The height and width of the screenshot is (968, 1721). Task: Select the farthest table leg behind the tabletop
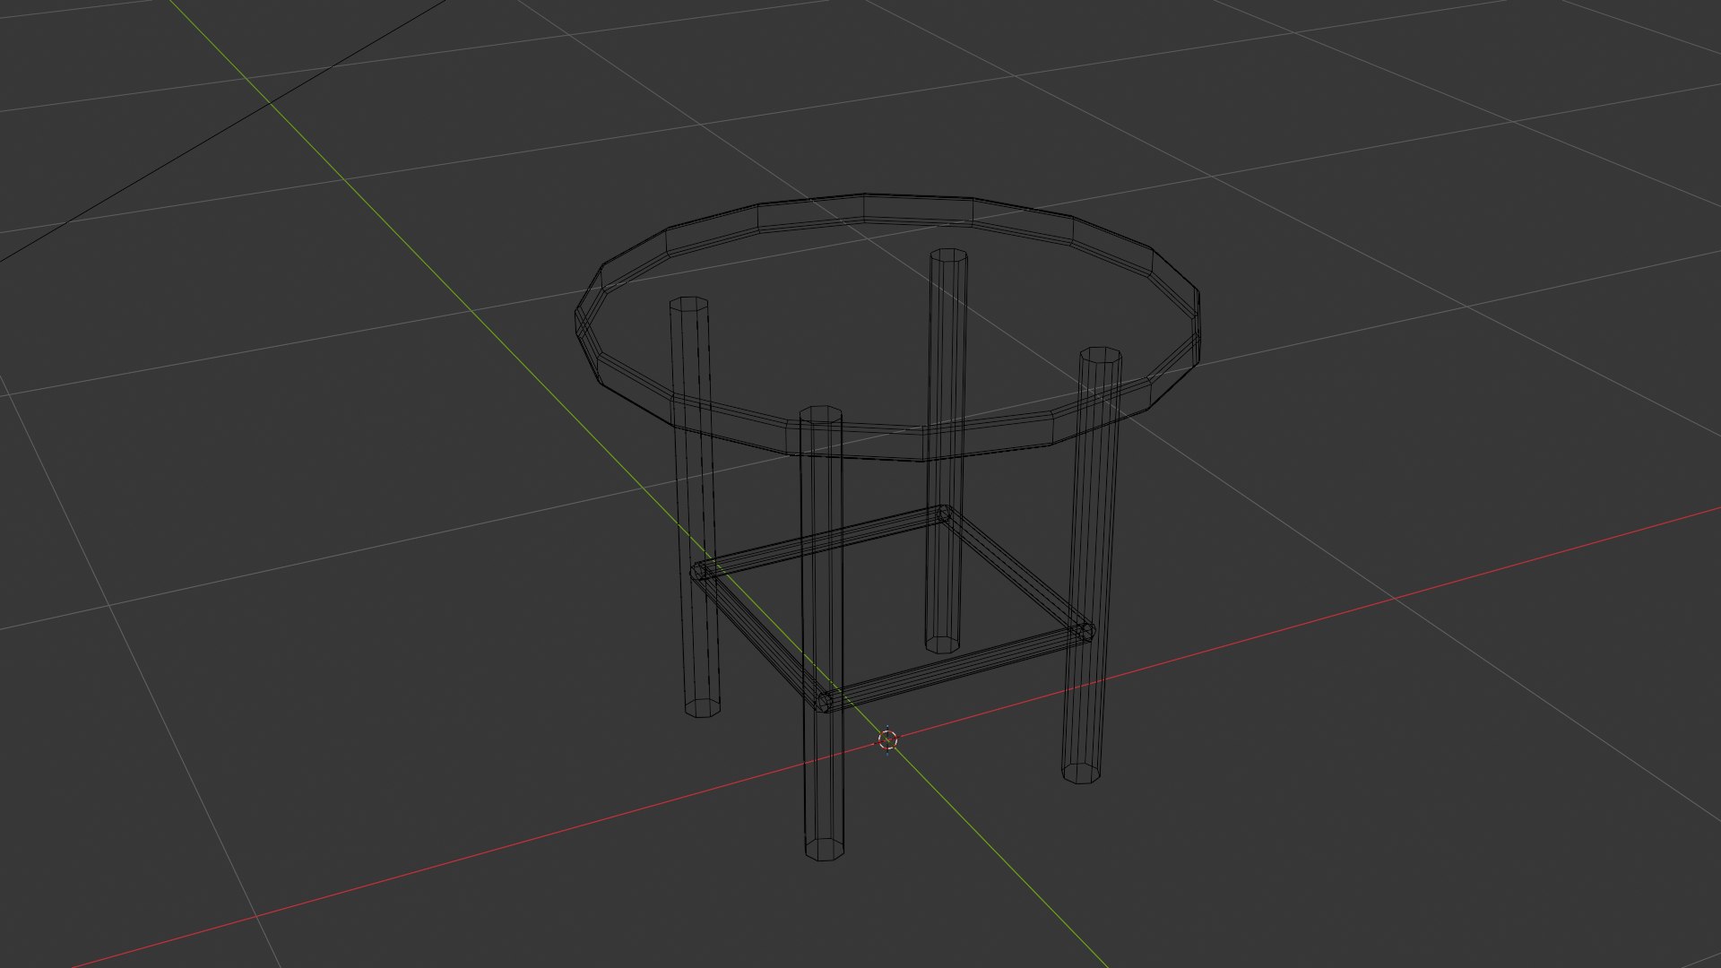(946, 451)
